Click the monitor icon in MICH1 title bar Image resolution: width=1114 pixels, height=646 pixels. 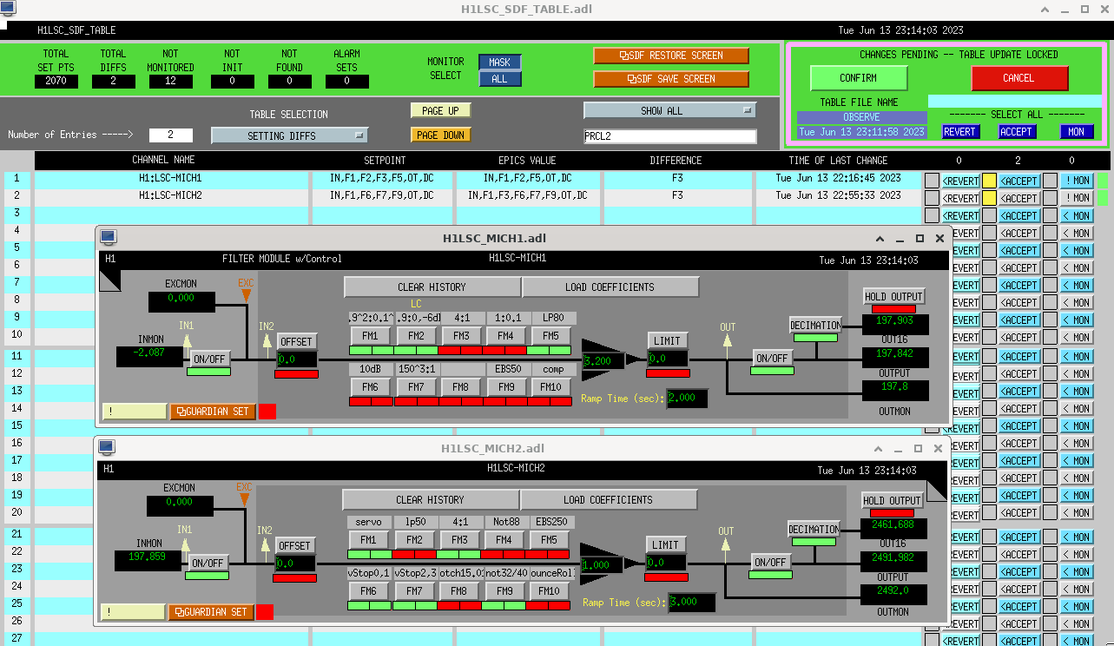[109, 238]
